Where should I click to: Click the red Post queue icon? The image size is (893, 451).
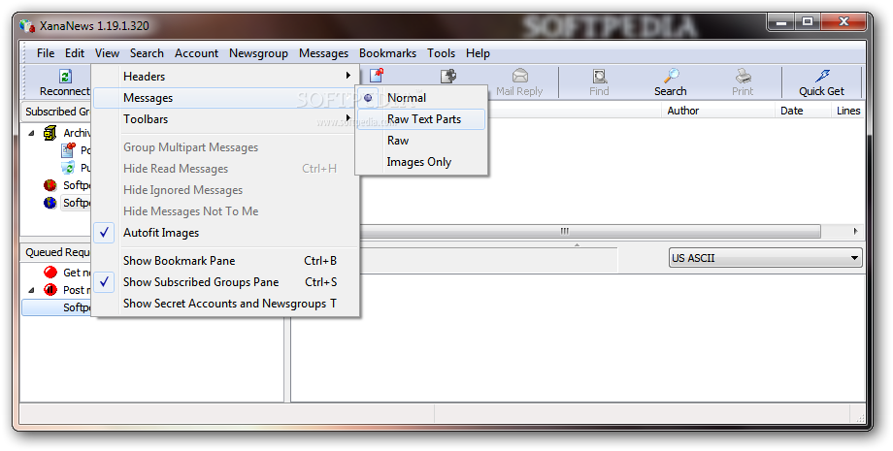click(50, 290)
